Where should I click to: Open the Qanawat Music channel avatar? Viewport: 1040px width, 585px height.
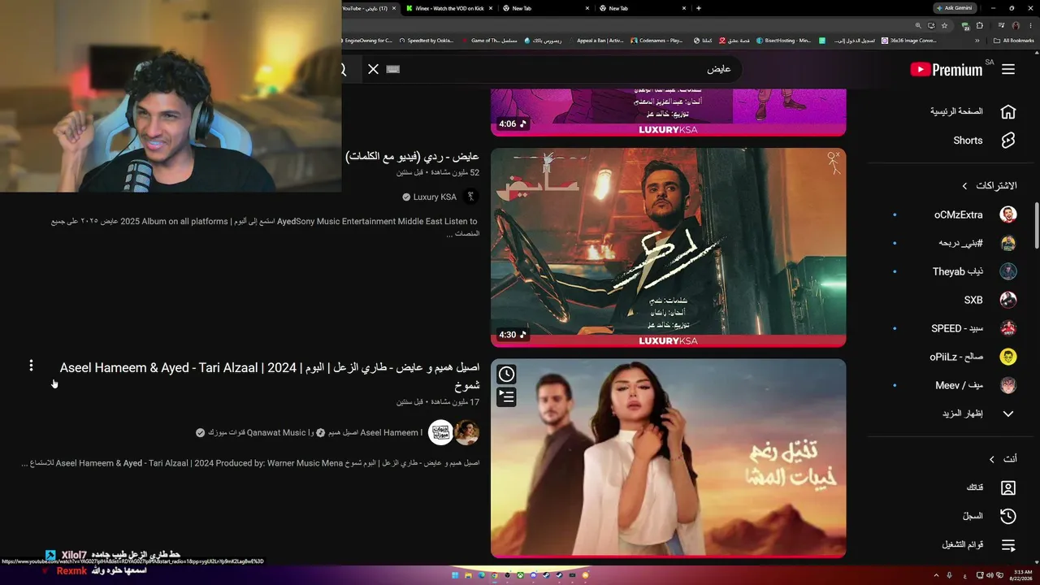pos(440,432)
